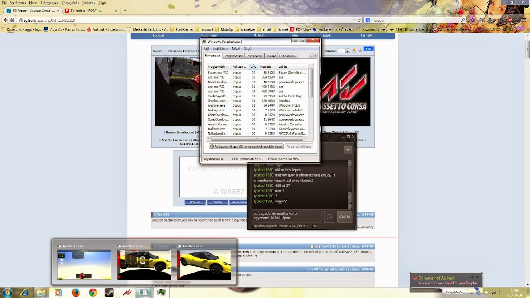Open Google Chrome from the taskbar
The width and height of the screenshot is (530, 298).
tap(93, 293)
